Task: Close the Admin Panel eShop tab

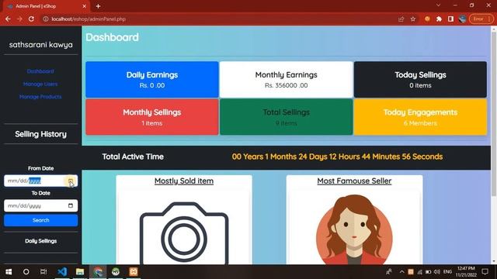Action: (85, 6)
